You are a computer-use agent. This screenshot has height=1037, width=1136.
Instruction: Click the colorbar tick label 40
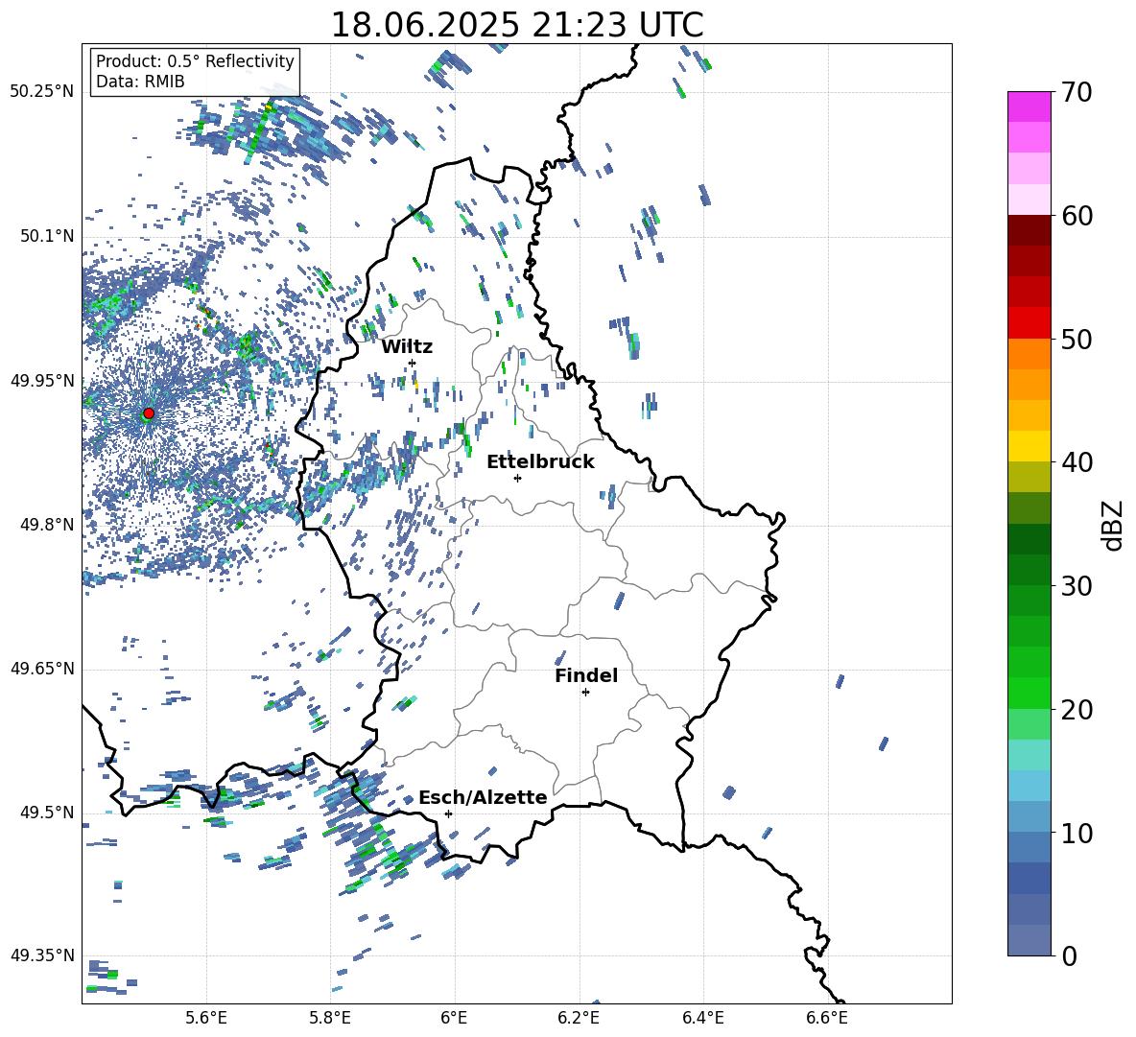click(1077, 462)
